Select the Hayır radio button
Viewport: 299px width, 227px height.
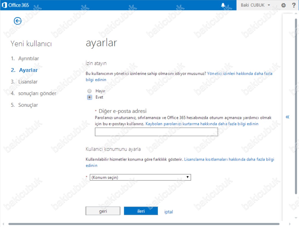click(x=89, y=91)
